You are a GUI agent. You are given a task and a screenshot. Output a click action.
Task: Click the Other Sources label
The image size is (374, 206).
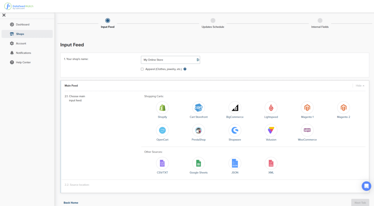(x=153, y=152)
